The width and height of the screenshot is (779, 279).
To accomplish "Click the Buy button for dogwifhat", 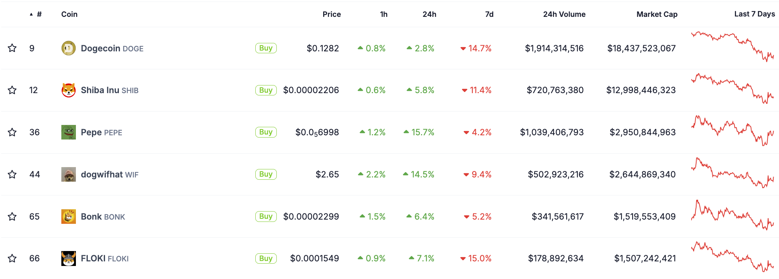I will pyautogui.click(x=266, y=174).
